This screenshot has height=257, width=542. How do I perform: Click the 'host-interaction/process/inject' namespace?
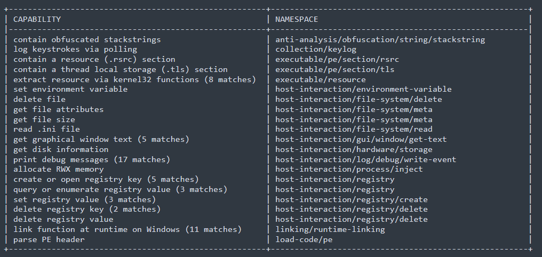coord(349,169)
